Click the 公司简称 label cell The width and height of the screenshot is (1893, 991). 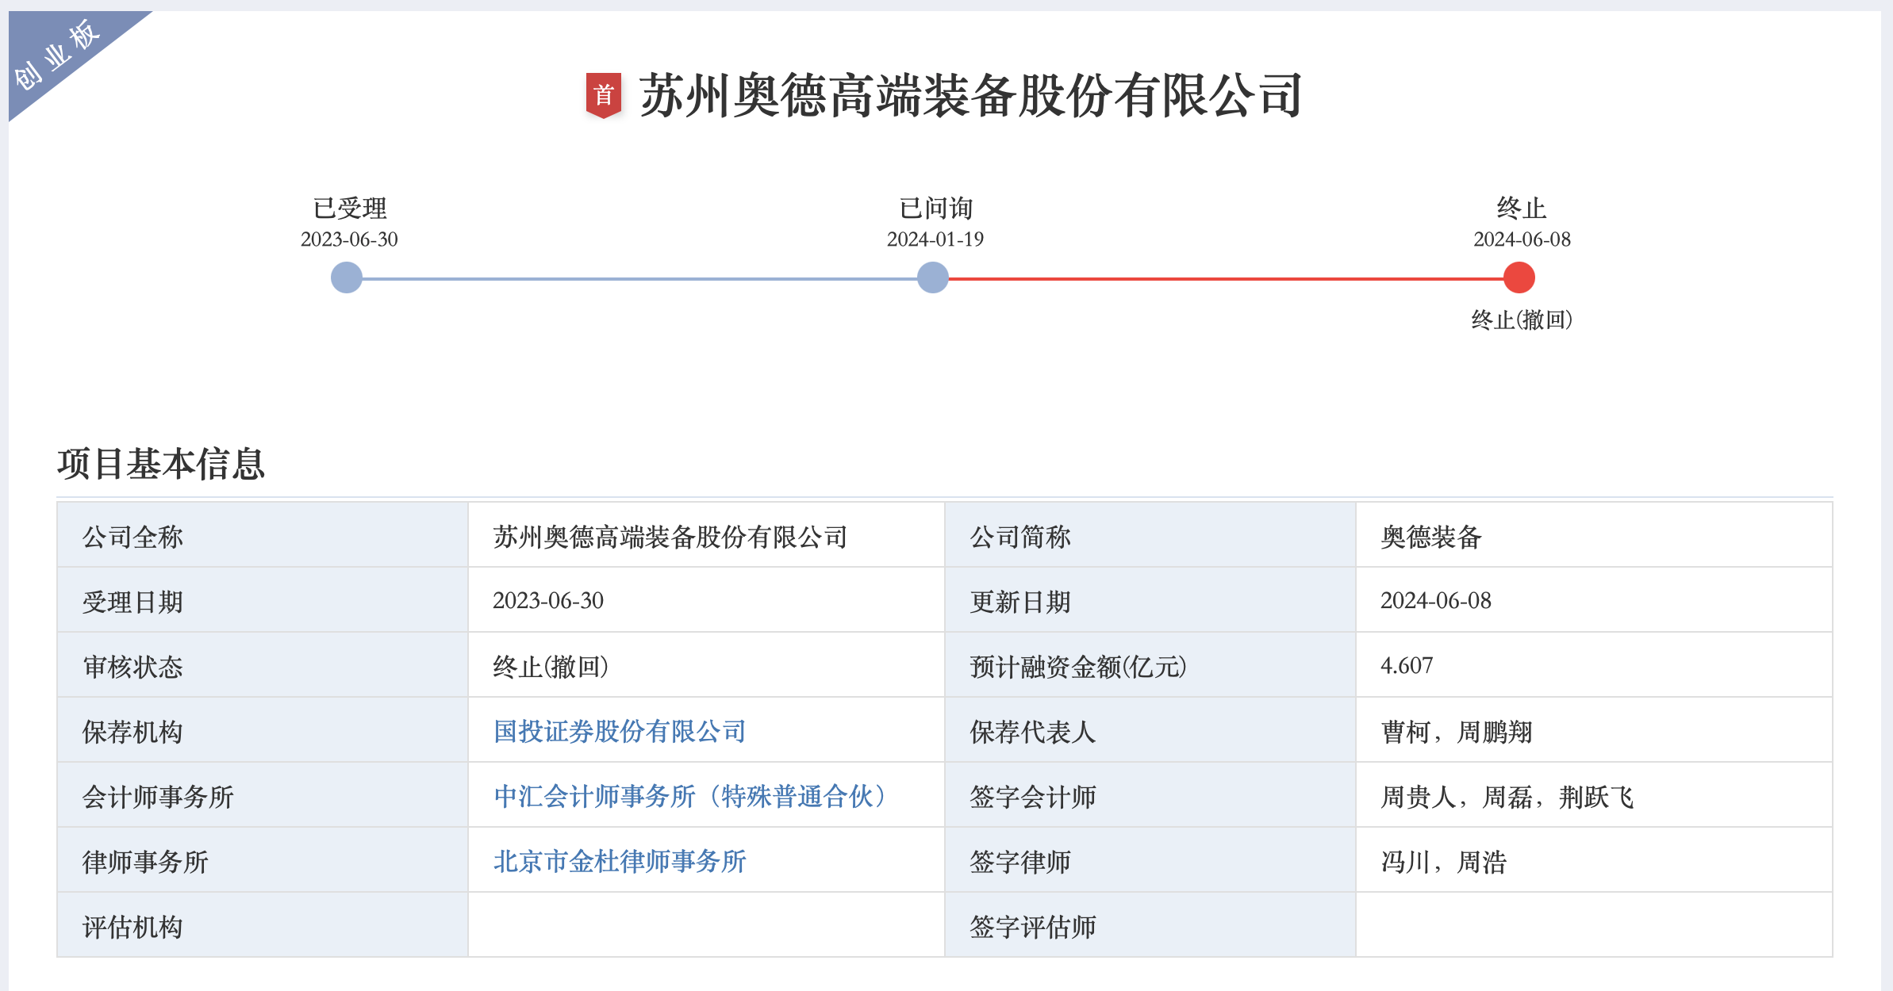tap(1150, 535)
